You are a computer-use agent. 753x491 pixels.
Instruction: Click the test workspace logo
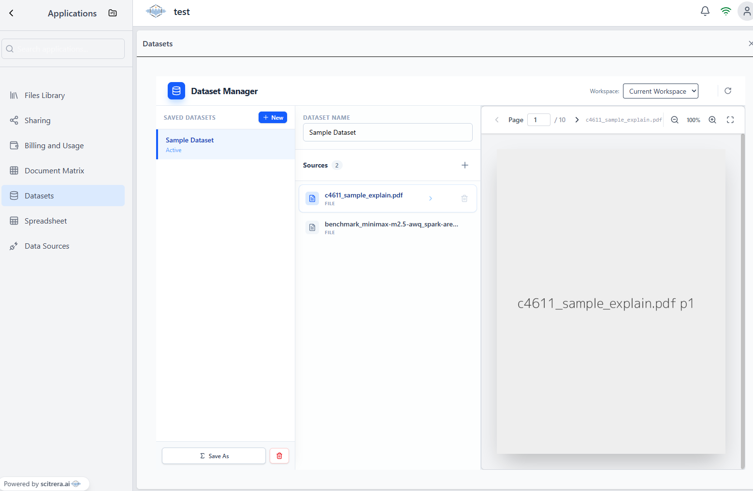pyautogui.click(x=156, y=11)
